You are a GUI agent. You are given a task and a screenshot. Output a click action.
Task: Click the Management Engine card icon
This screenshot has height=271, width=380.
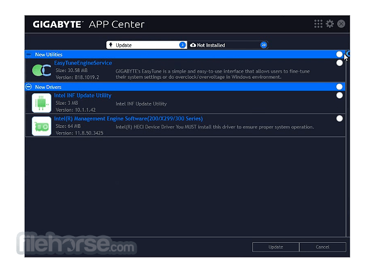click(x=41, y=126)
